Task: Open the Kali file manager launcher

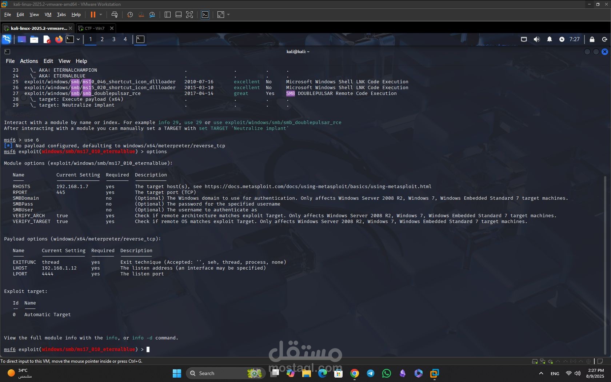Action: coord(34,39)
